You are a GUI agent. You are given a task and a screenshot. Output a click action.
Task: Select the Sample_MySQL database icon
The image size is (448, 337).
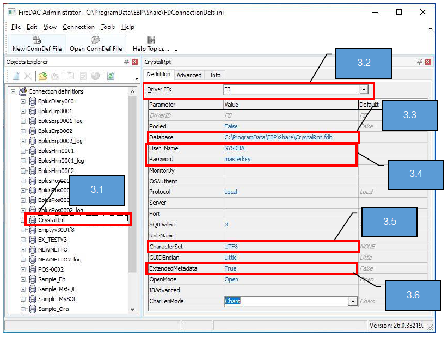click(x=33, y=299)
